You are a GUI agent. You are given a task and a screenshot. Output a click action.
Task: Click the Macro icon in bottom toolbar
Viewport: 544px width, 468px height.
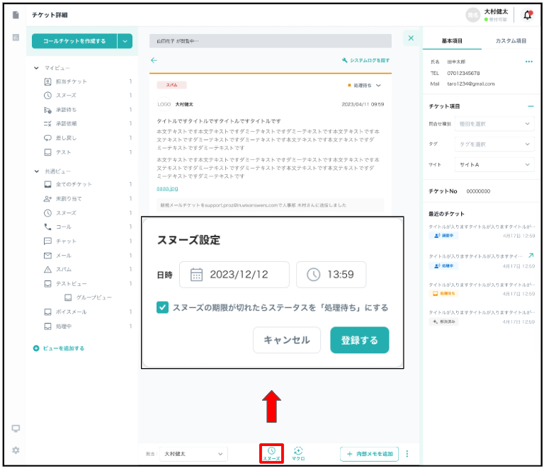[298, 450]
